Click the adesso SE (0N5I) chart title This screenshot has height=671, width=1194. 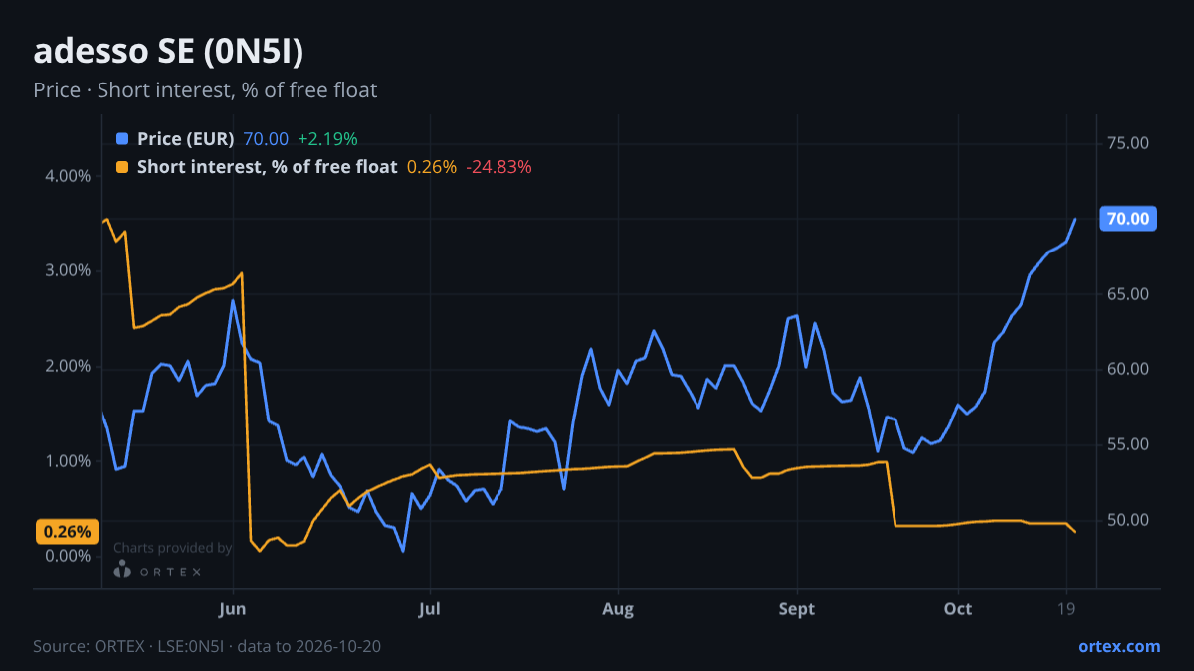click(168, 52)
